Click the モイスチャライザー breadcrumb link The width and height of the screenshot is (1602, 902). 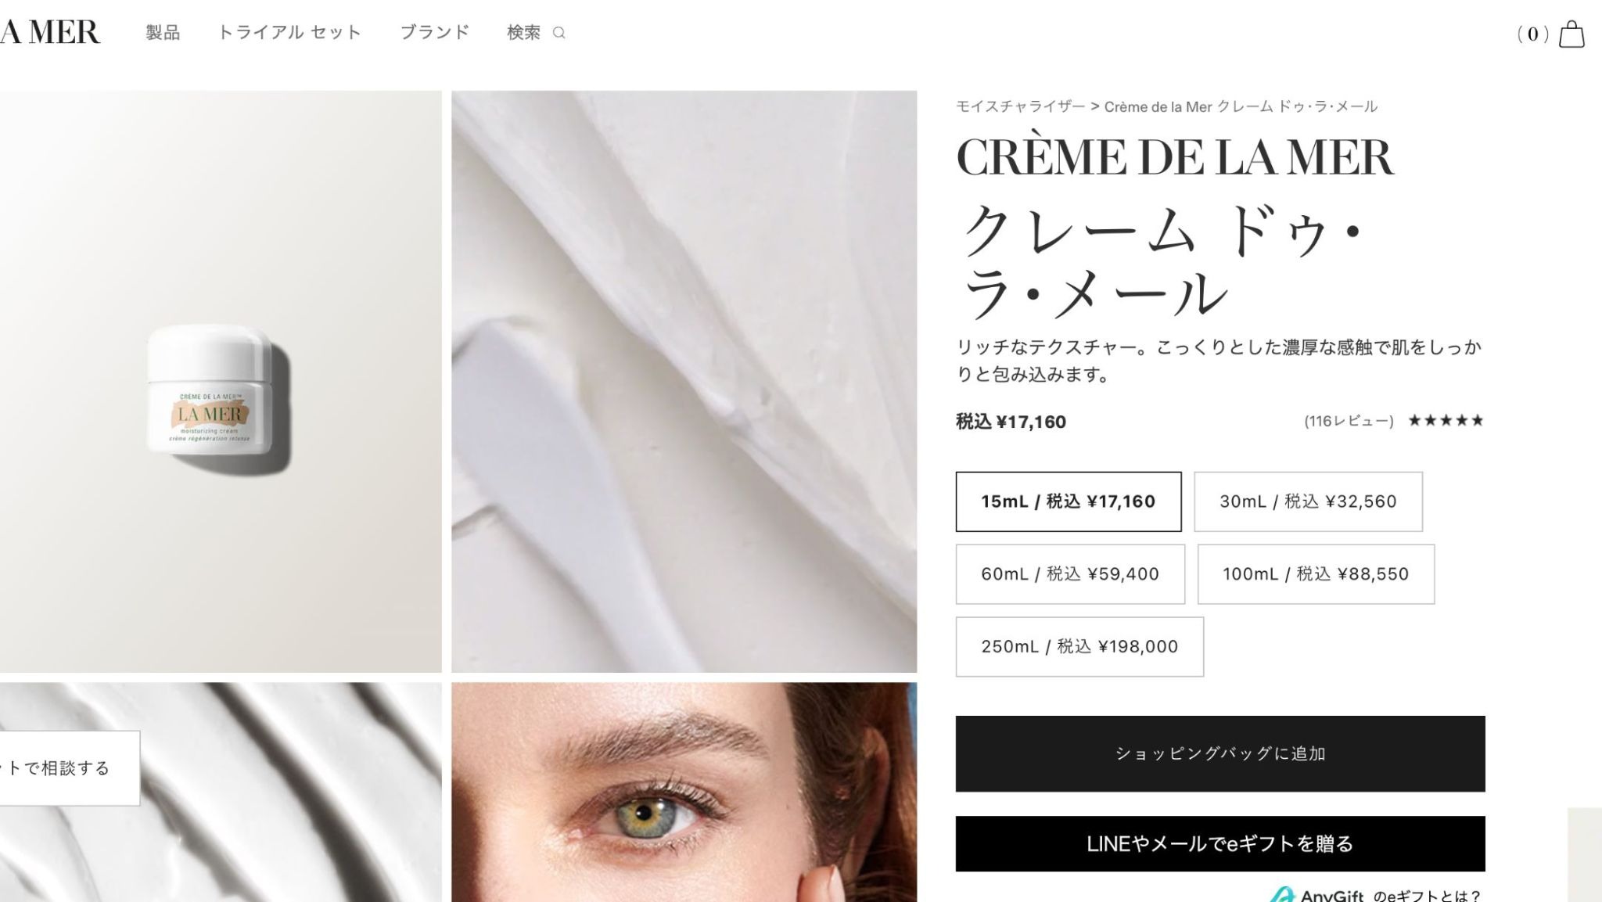coord(1020,106)
